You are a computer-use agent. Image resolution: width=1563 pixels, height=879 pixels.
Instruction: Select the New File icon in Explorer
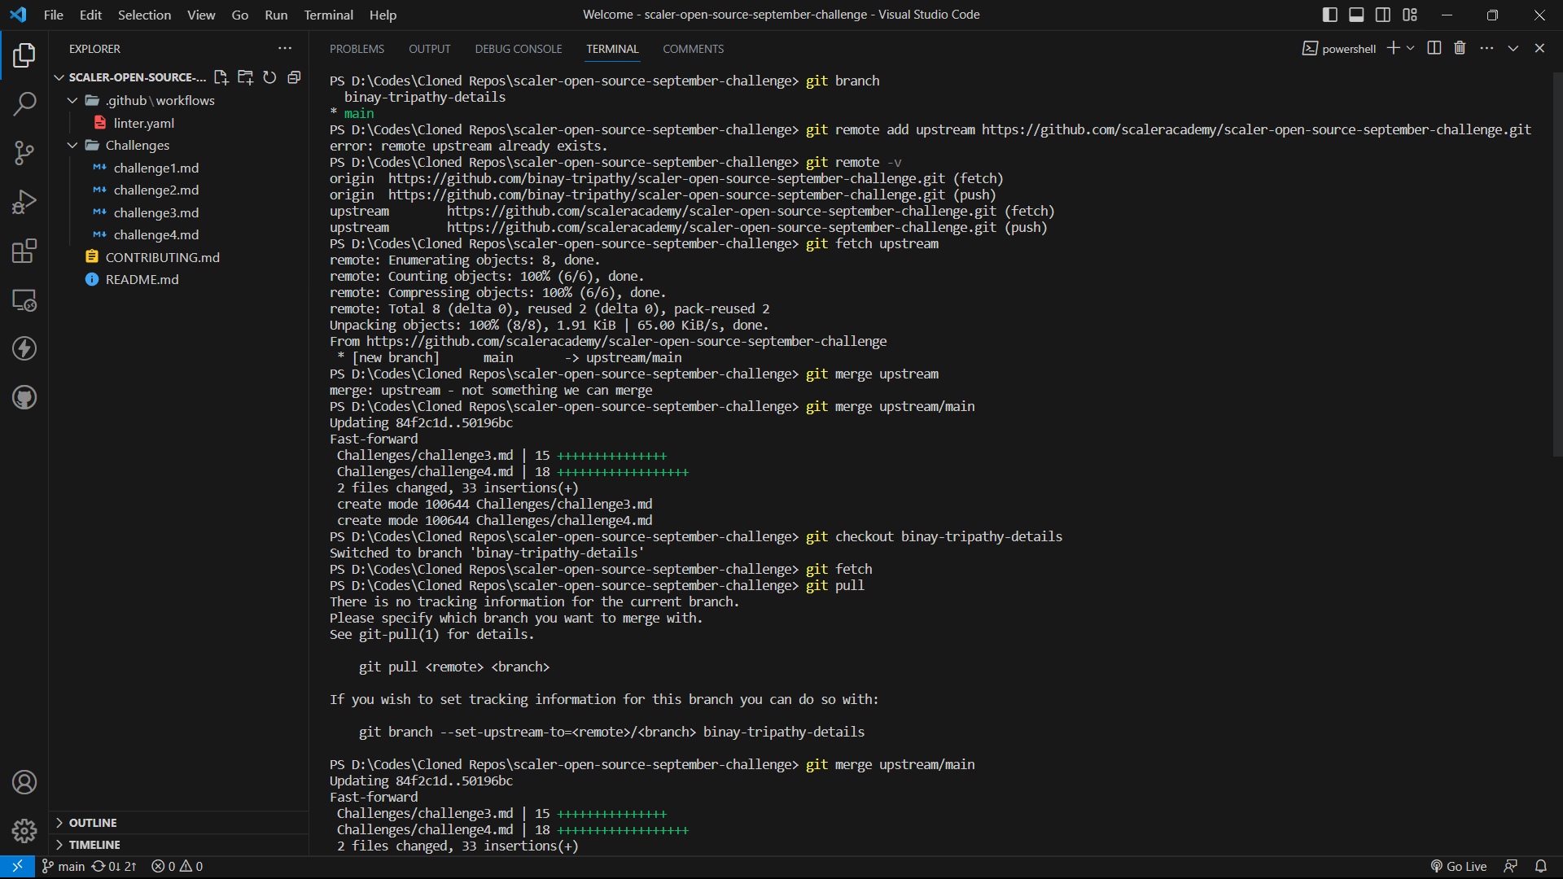221,77
